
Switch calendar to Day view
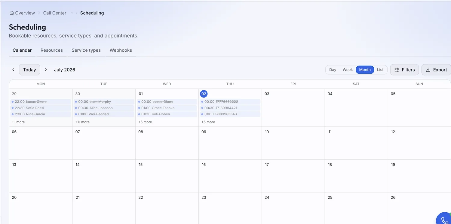pos(333,70)
